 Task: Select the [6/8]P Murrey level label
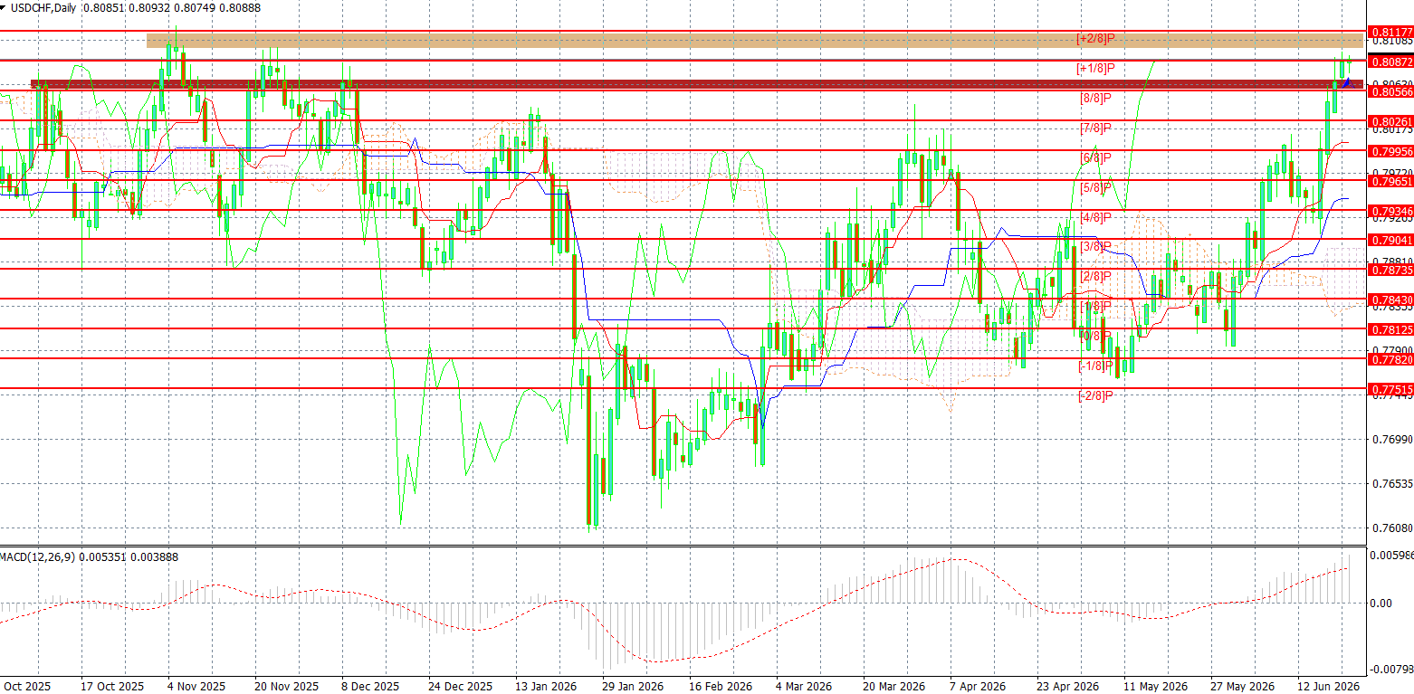point(1095,158)
